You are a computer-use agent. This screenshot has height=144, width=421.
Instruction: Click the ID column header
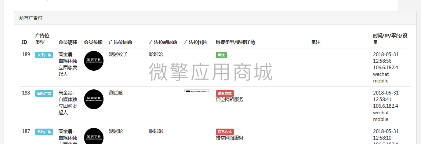(25, 43)
